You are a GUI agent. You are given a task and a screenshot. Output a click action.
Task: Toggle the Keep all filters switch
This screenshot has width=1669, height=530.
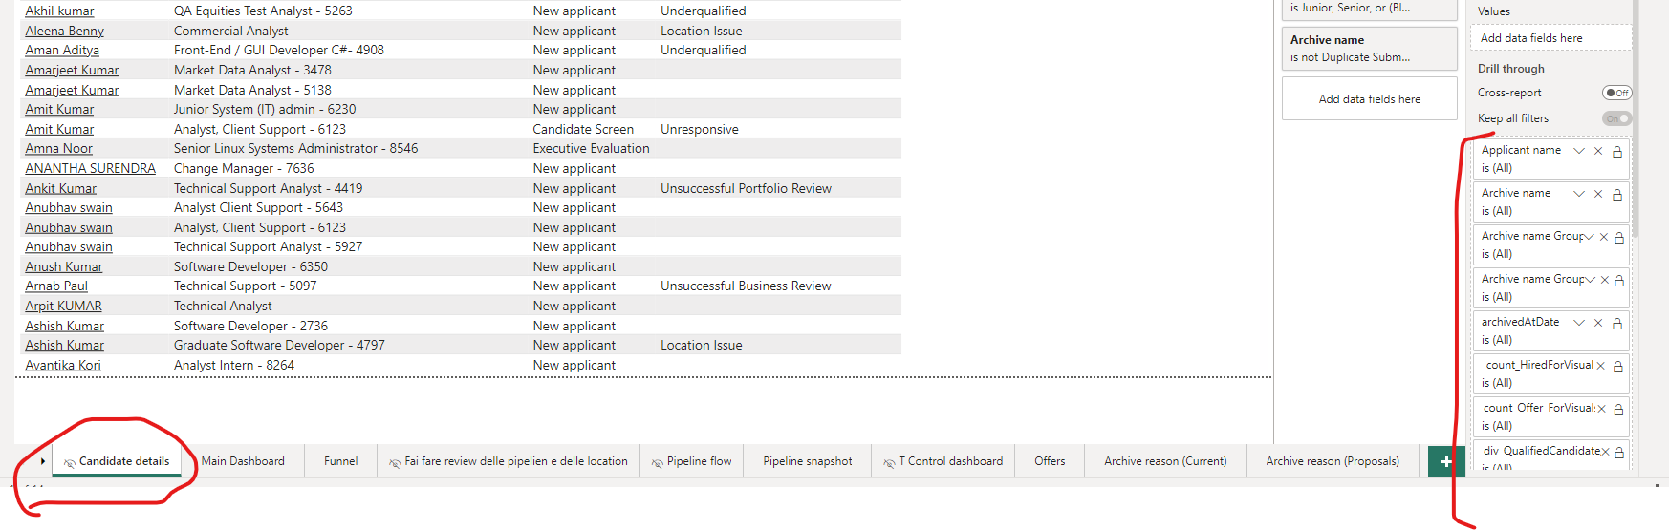(1617, 118)
